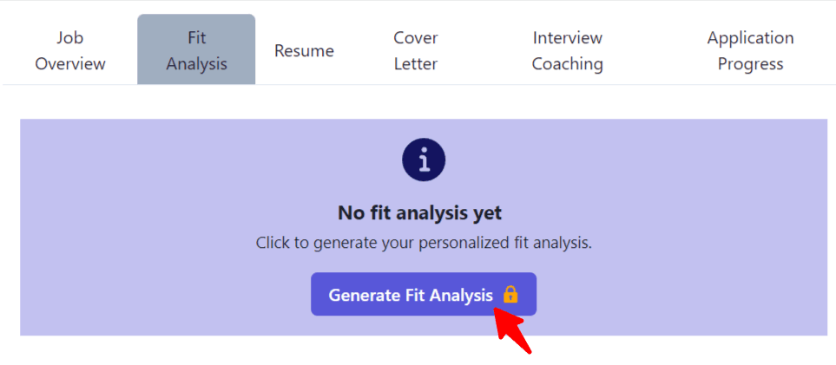Click the orange padlock icon
The width and height of the screenshot is (836, 365).
[x=510, y=295]
